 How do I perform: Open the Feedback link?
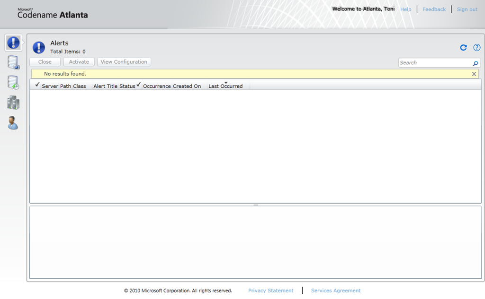[x=434, y=9]
